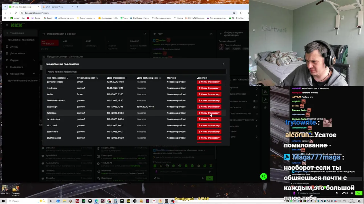The width and height of the screenshot is (364, 204).
Task: Unblock user paytontoocheesy
Action: 209,82
